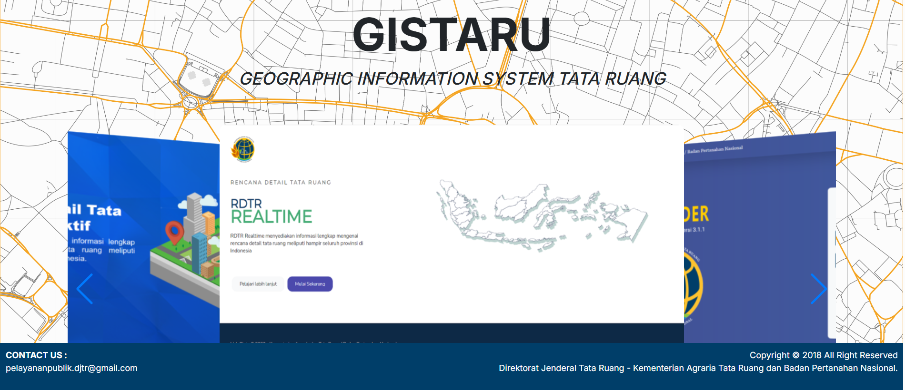Viewport: 905px width, 390px height.
Task: Click the previous slide left arrow
Action: tap(85, 289)
